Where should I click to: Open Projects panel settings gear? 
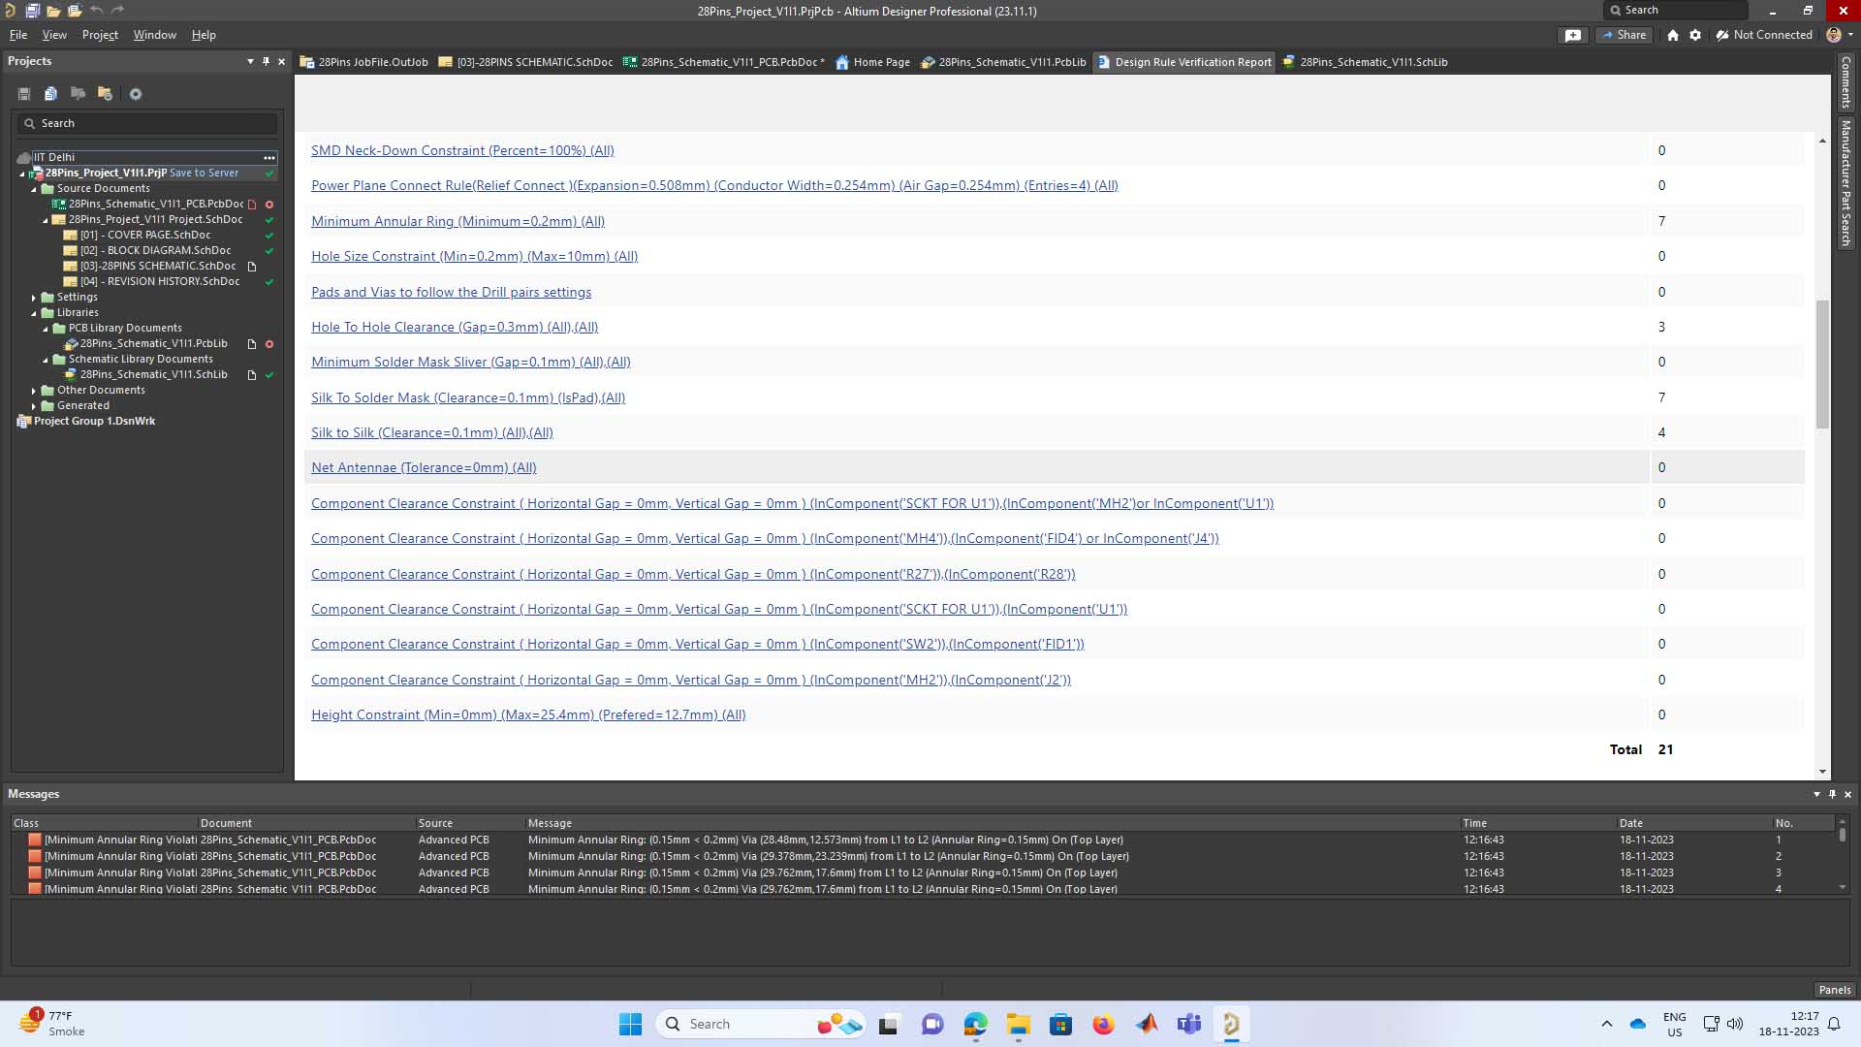136,94
